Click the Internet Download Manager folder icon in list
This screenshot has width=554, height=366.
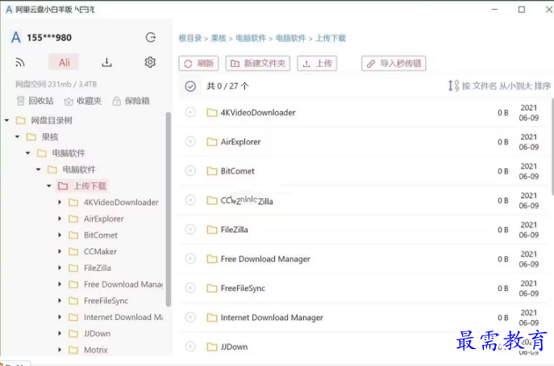point(212,318)
